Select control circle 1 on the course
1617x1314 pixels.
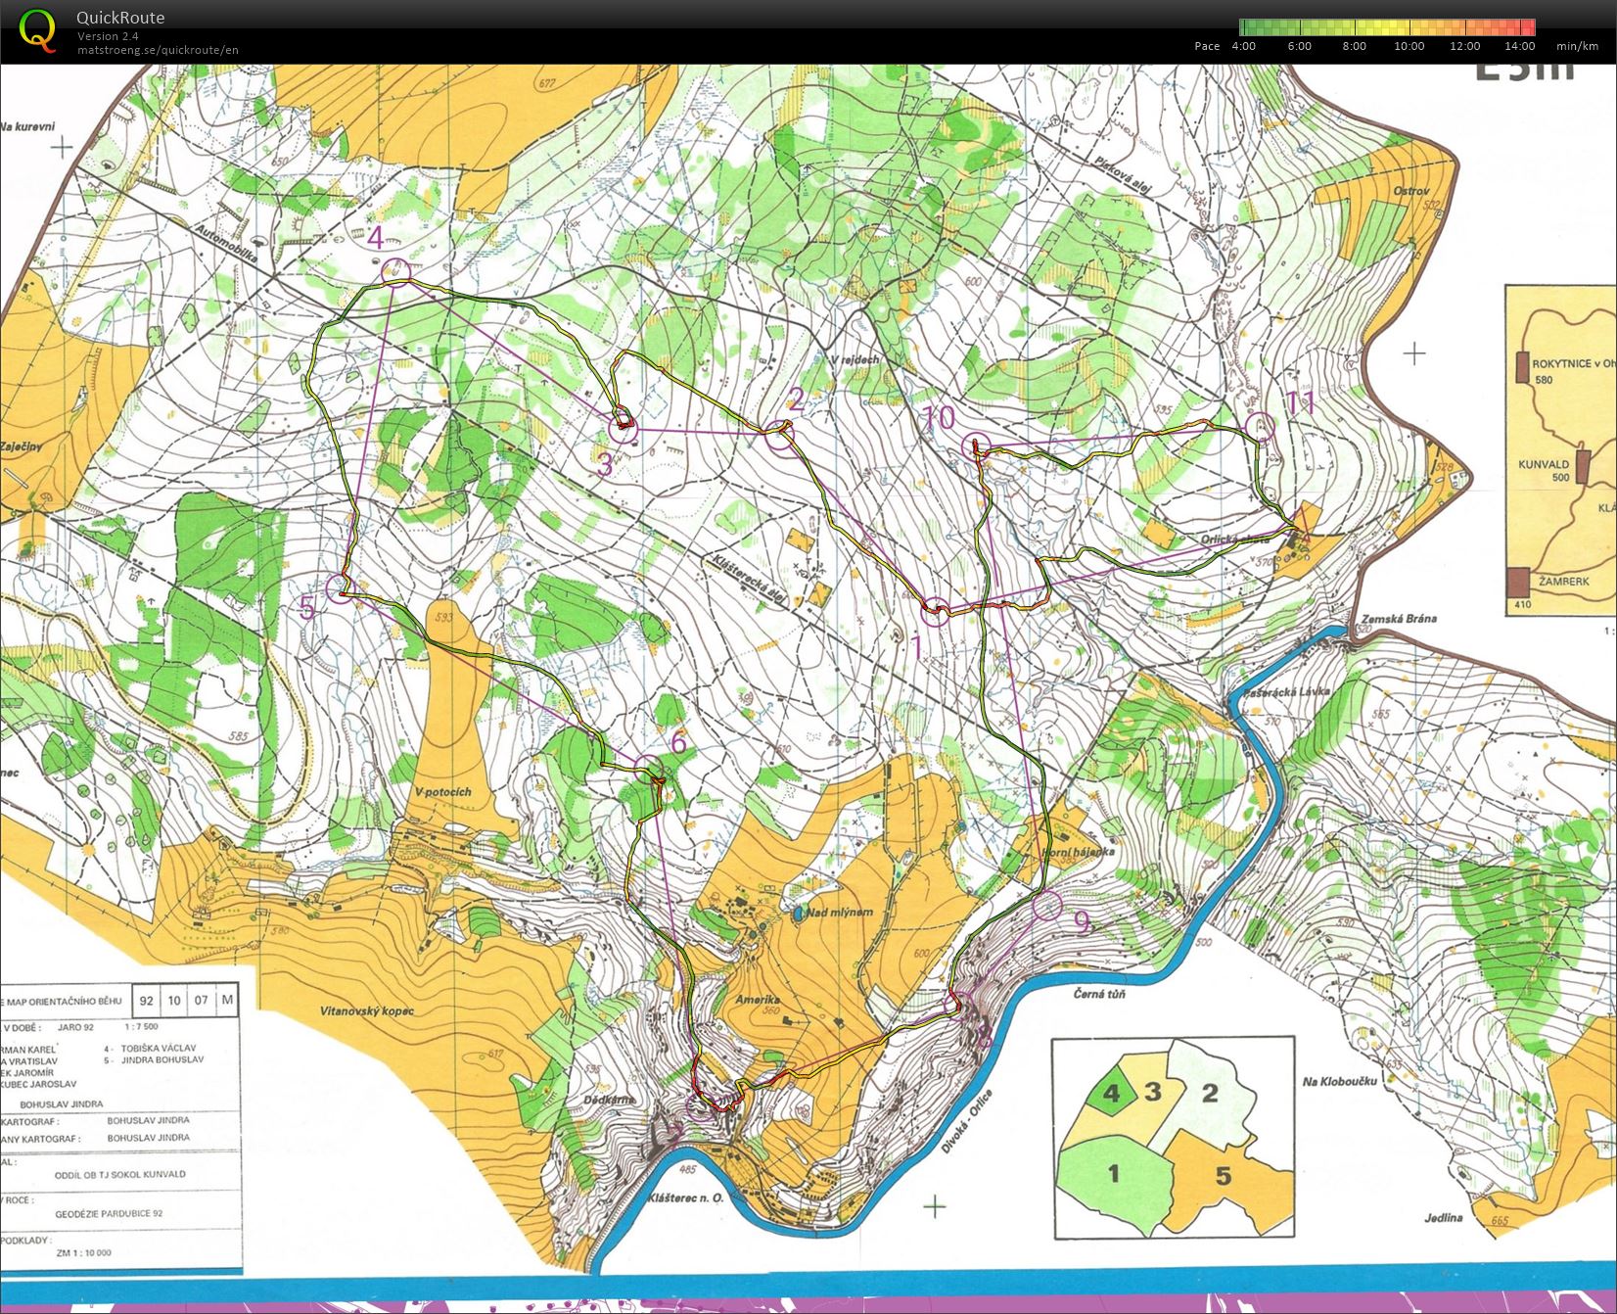936,612
